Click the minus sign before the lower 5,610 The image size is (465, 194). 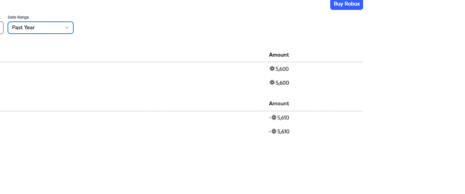270,131
